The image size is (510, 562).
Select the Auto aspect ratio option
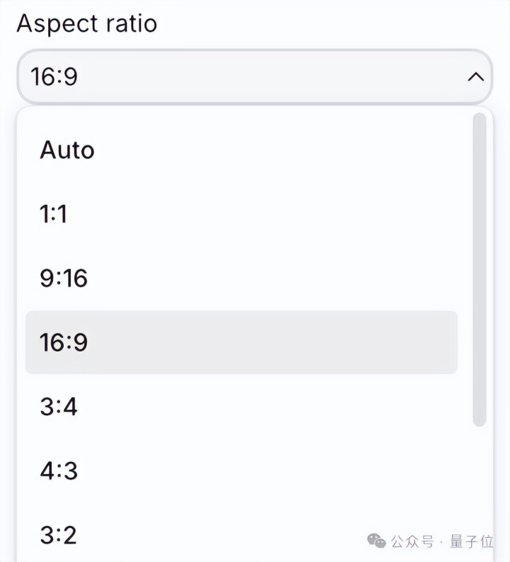point(67,150)
